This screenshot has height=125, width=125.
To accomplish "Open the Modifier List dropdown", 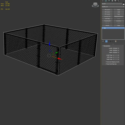I will 113,7.
